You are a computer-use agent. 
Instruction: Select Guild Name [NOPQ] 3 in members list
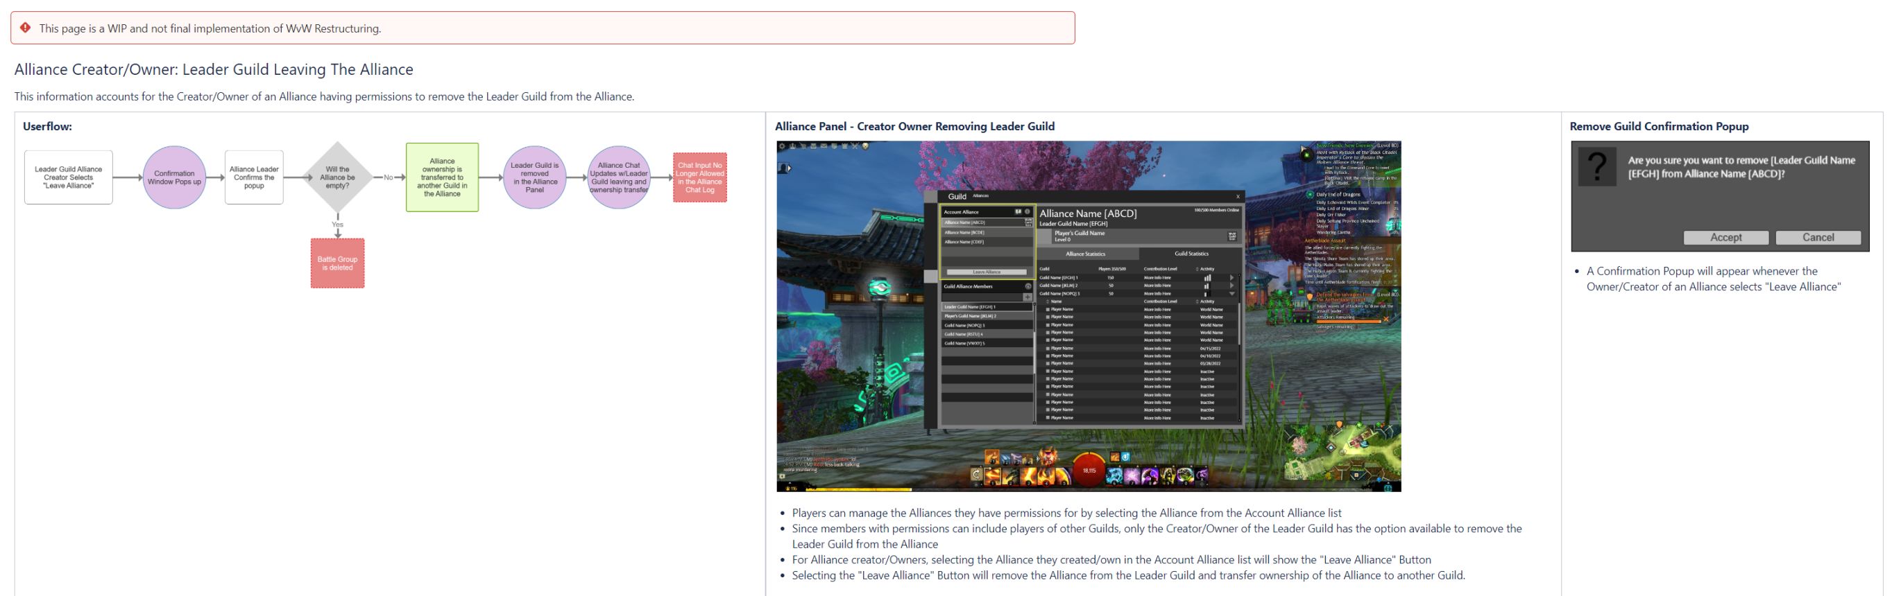[x=987, y=325]
